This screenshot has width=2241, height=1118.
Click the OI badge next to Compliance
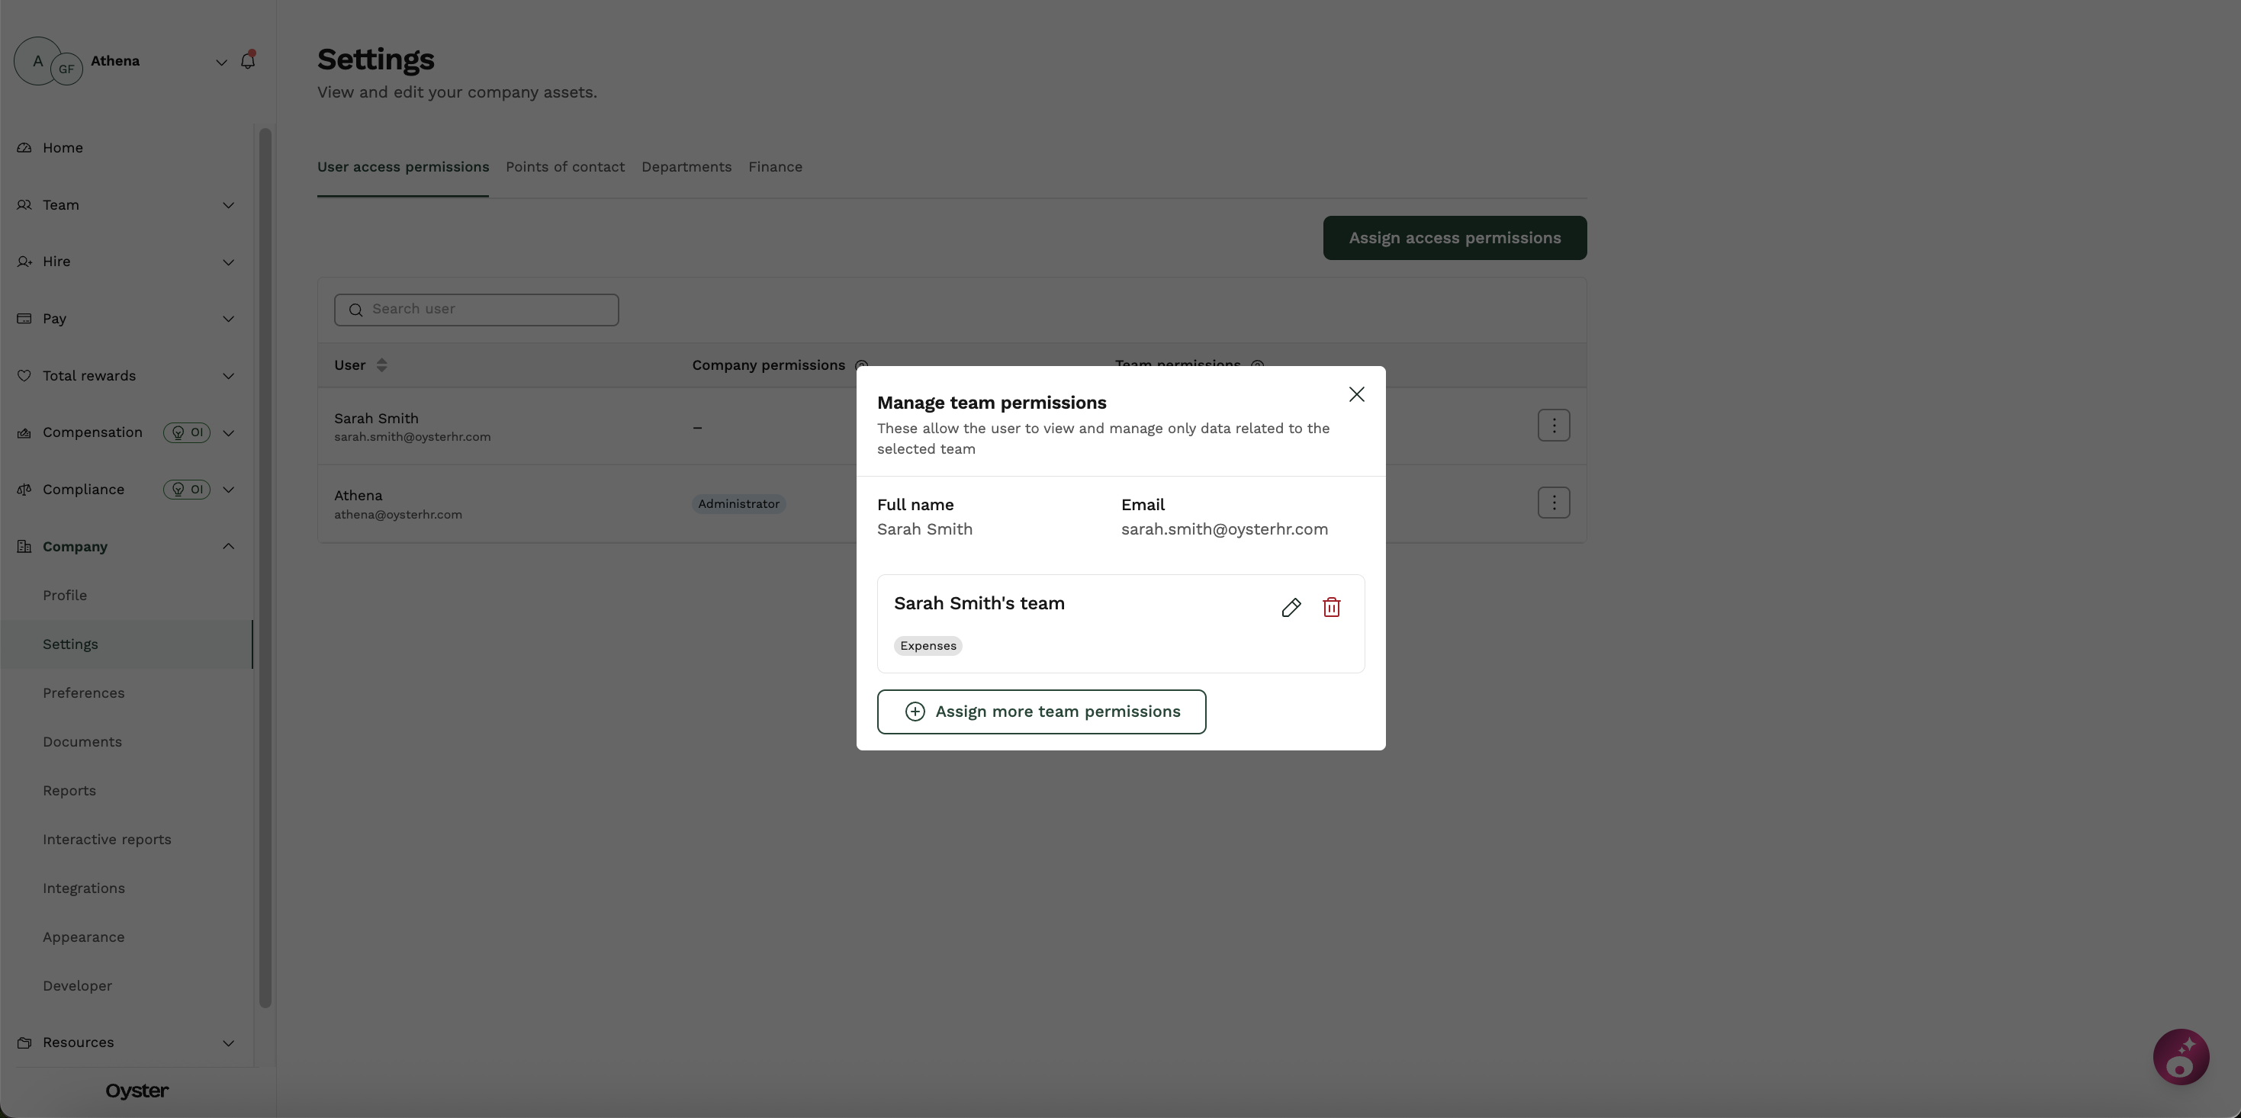point(187,490)
